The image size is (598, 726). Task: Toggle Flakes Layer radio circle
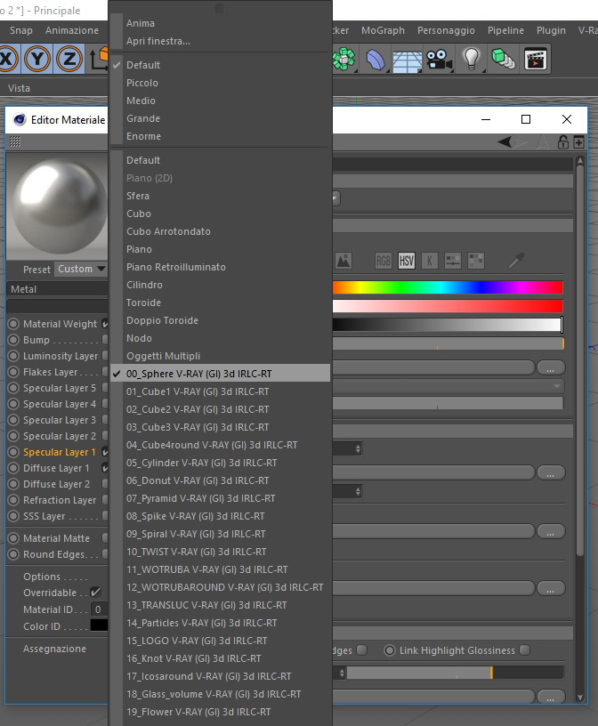(x=14, y=372)
